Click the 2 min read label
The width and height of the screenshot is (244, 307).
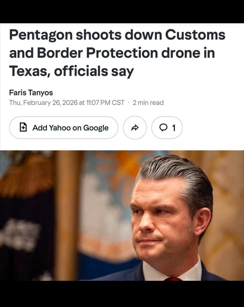point(148,103)
